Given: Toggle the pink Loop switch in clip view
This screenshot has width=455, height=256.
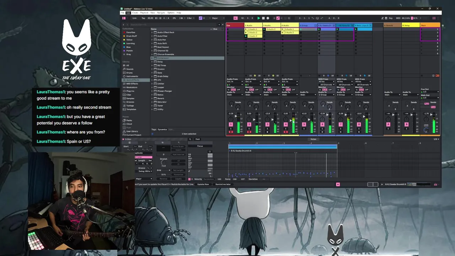Looking at the screenshot, I should (144, 157).
